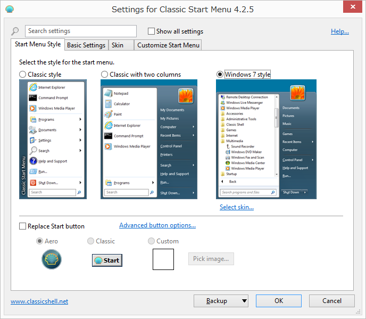Open Advanced button options link
366x319 pixels.
pyautogui.click(x=157, y=225)
